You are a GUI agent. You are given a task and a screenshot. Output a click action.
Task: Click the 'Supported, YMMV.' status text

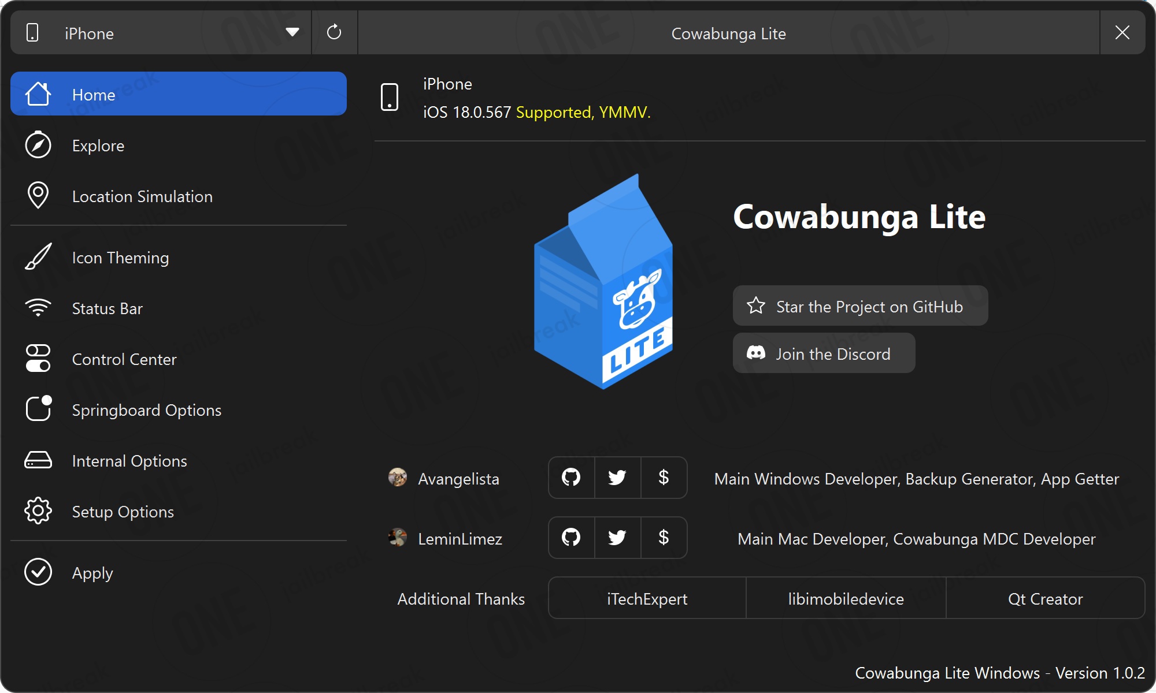(583, 112)
